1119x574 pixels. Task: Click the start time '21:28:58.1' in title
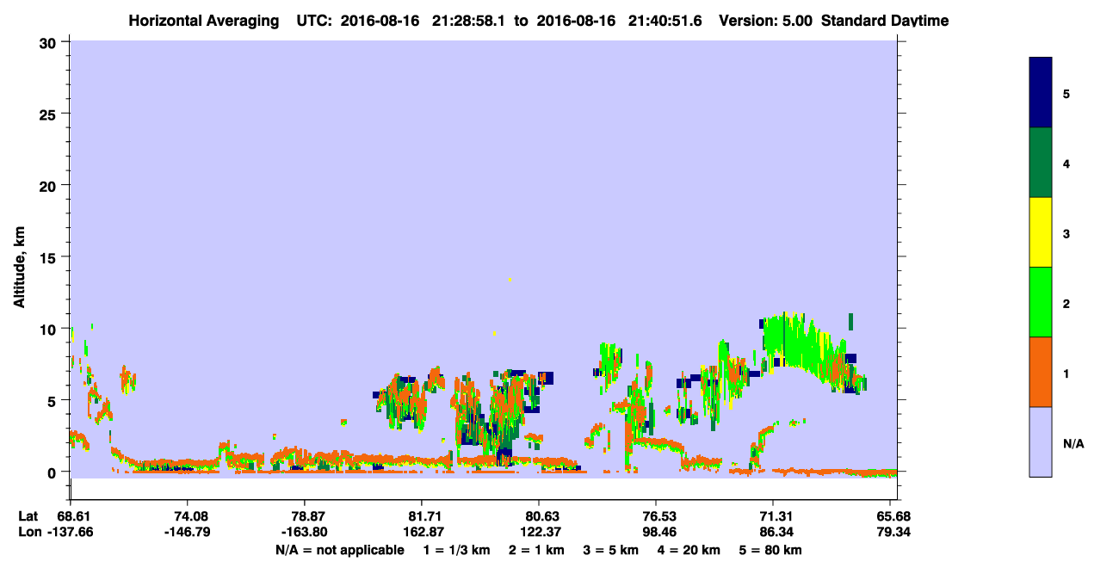tap(467, 21)
